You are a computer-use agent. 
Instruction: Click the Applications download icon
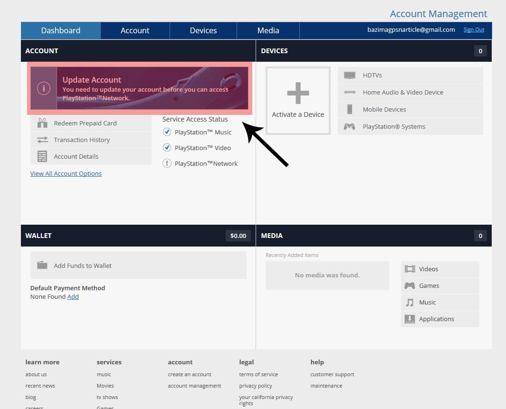click(410, 319)
